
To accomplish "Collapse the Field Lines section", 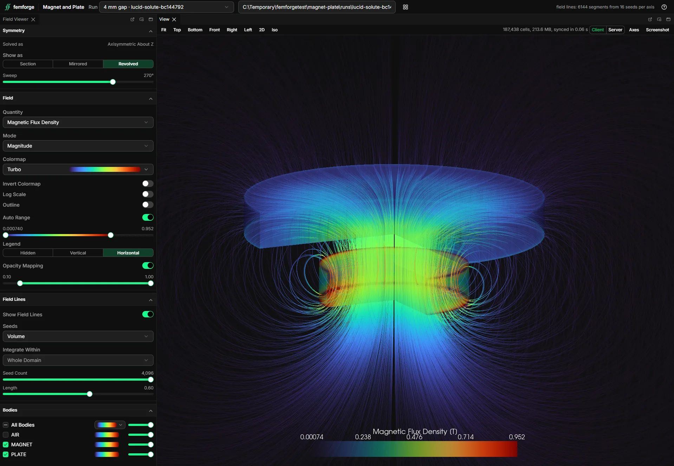I will pyautogui.click(x=151, y=300).
